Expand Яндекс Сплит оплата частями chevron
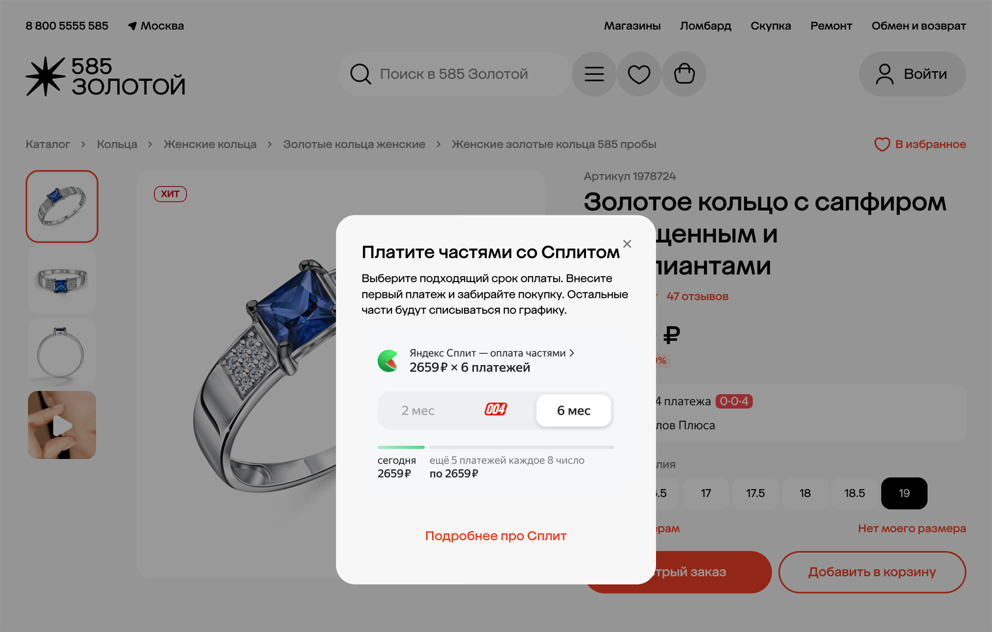The height and width of the screenshot is (632, 992). point(572,353)
